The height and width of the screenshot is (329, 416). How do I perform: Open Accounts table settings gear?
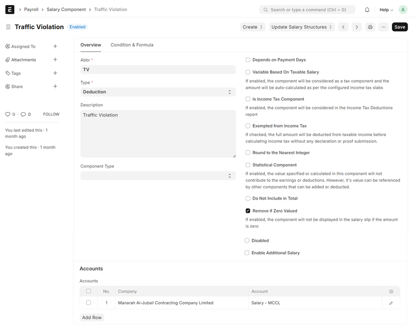pos(391,292)
